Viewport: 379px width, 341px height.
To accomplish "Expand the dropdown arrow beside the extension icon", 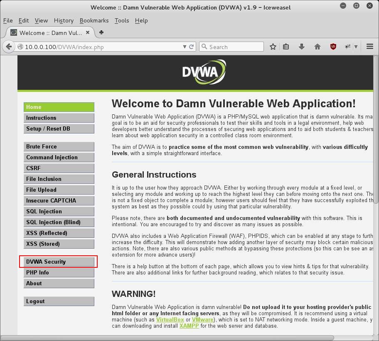I will click(356, 47).
